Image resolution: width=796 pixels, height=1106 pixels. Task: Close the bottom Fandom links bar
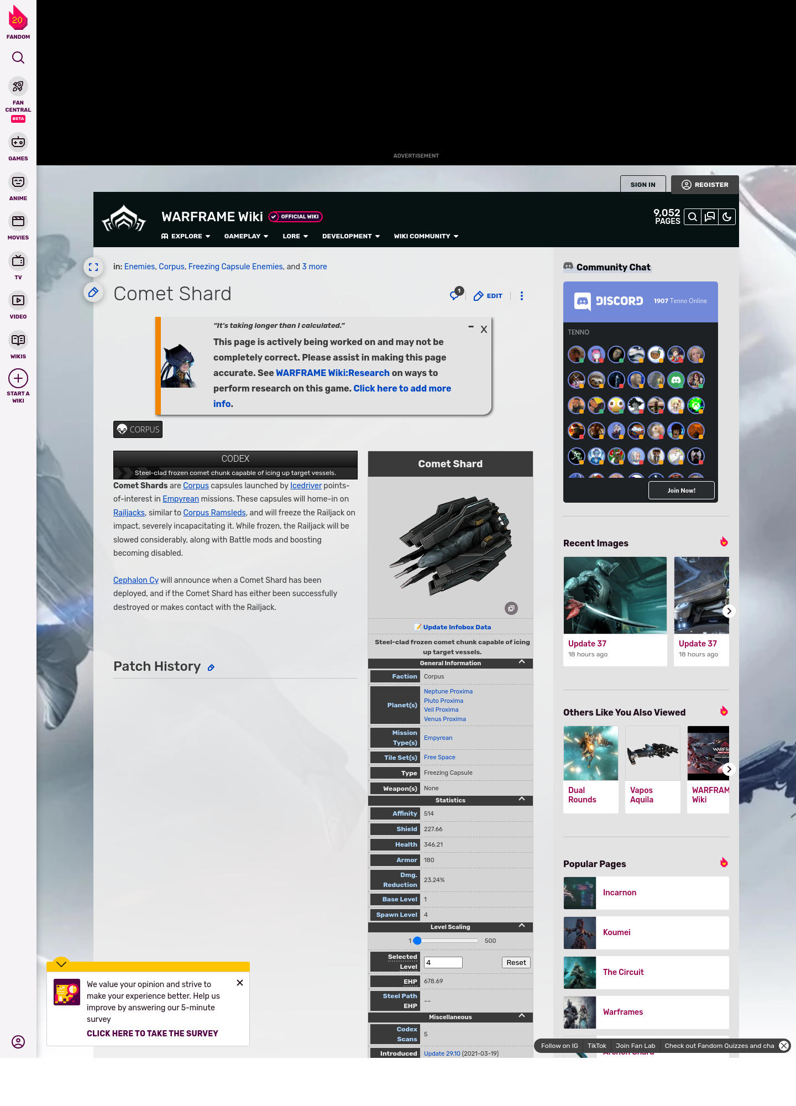tap(784, 1046)
